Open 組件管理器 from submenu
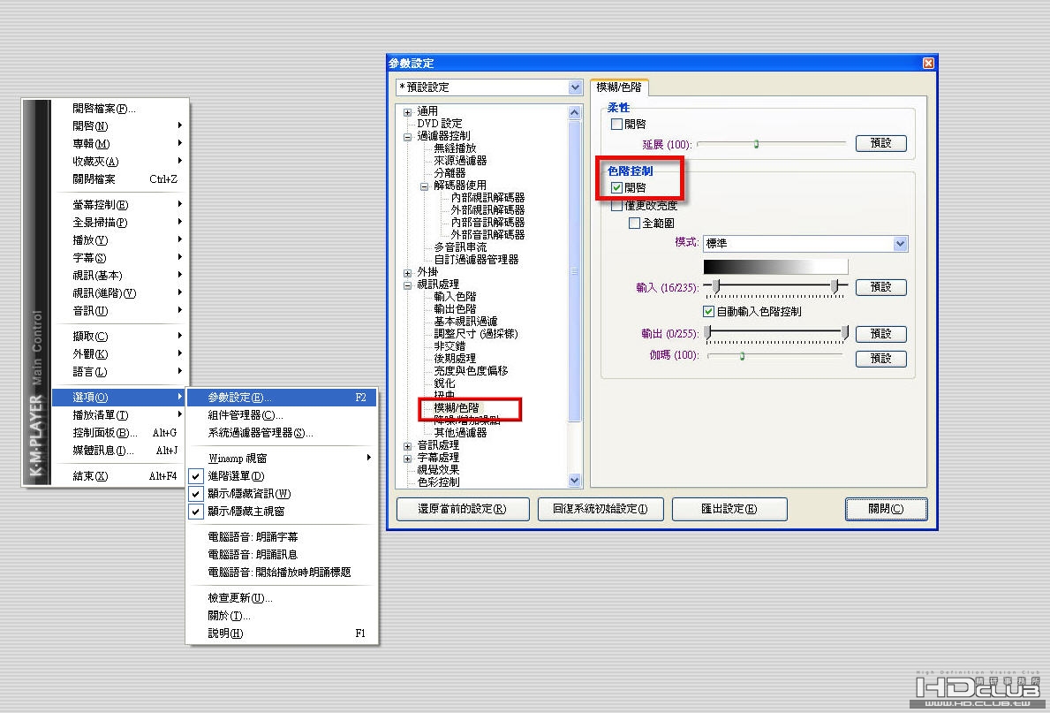This screenshot has width=1050, height=713. (281, 414)
